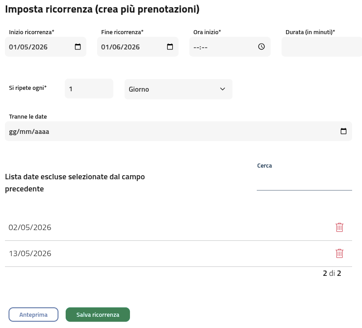Image resolution: width=362 pixels, height=328 pixels.
Task: Open calendar picker for Inizio ricorrenza
Action: point(78,47)
